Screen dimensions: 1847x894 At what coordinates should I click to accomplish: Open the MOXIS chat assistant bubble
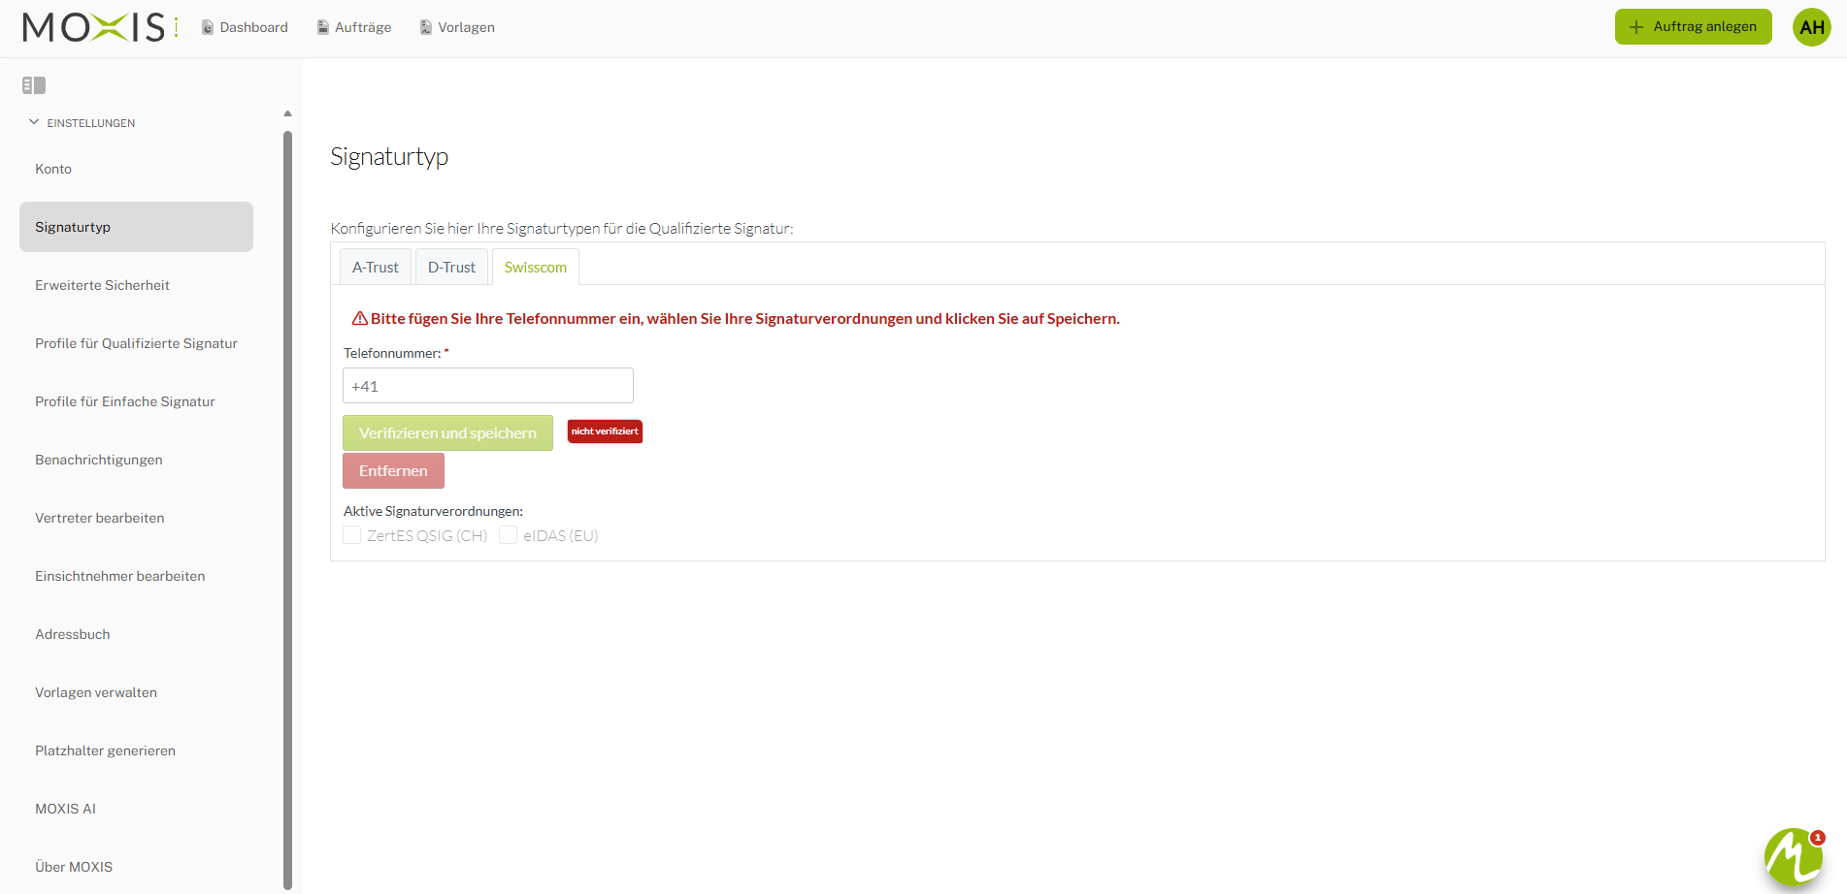point(1794,857)
